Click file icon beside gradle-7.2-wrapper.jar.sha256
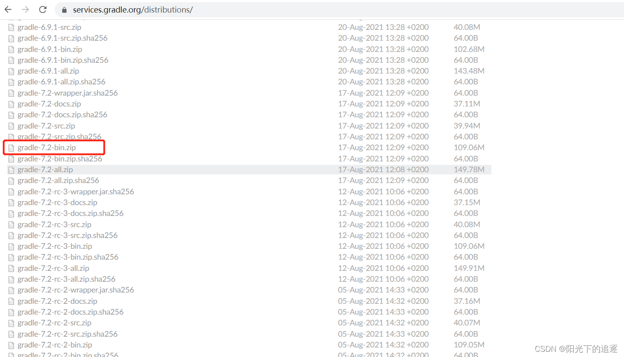 (x=11, y=93)
